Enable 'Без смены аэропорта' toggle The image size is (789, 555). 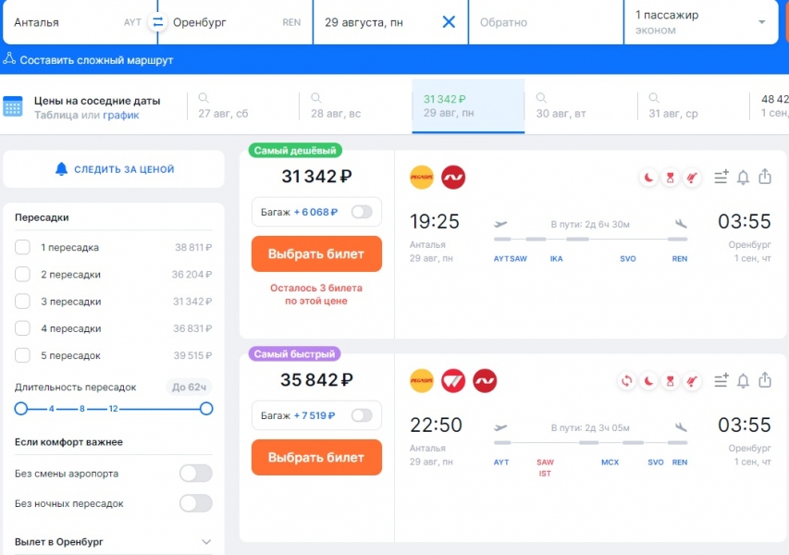[195, 474]
